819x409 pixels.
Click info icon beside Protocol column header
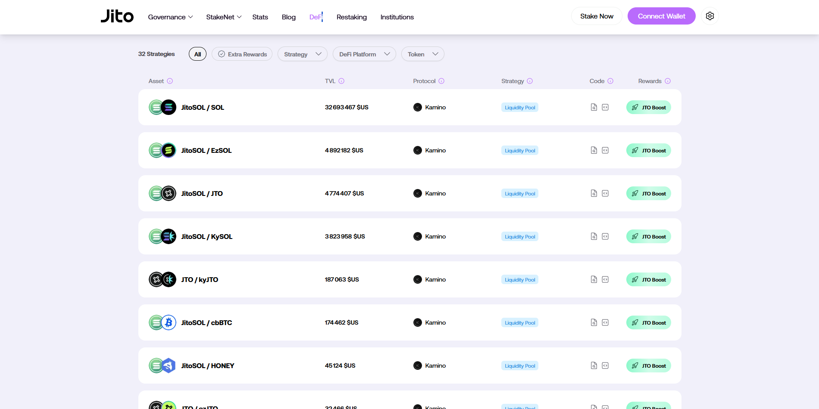point(441,81)
